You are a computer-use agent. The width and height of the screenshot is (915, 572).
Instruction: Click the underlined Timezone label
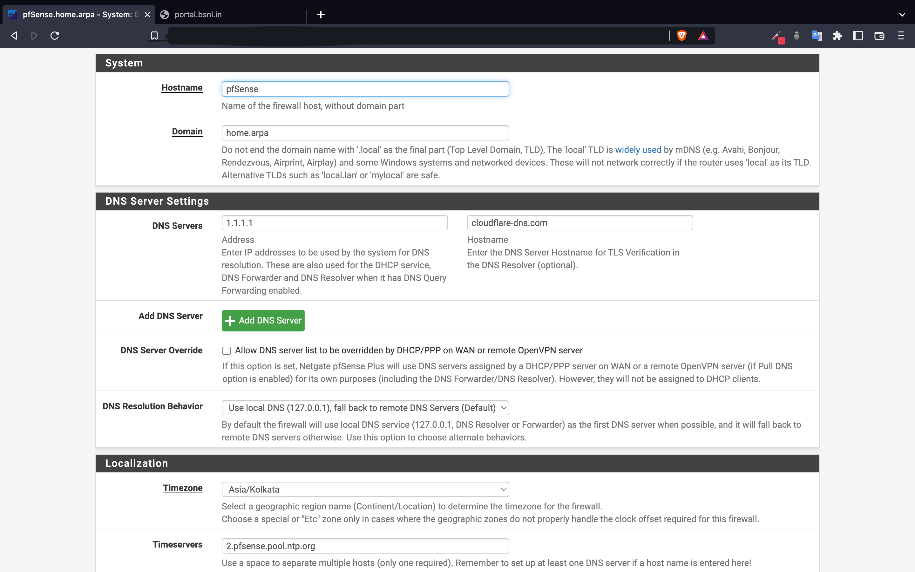coord(183,488)
